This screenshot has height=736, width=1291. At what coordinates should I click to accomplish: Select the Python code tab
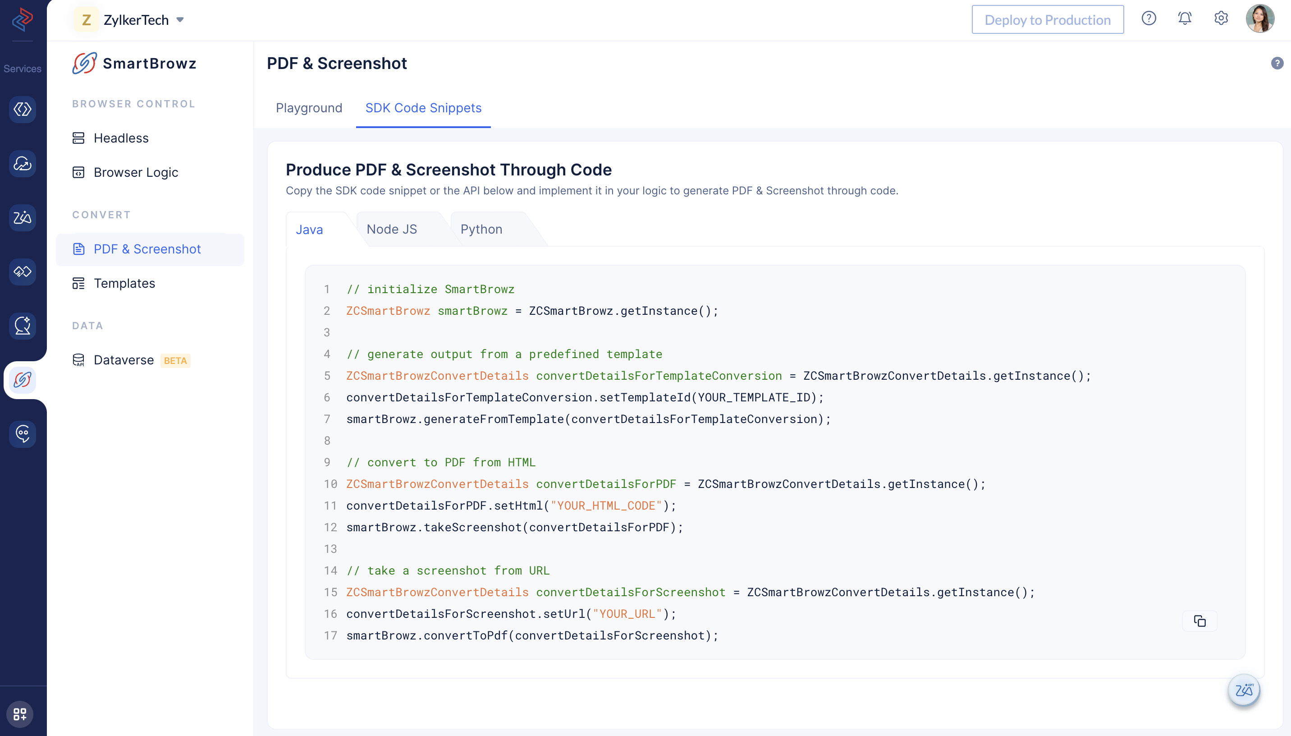click(x=481, y=229)
